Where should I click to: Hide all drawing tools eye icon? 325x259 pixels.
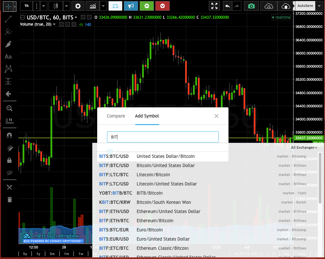[9, 173]
